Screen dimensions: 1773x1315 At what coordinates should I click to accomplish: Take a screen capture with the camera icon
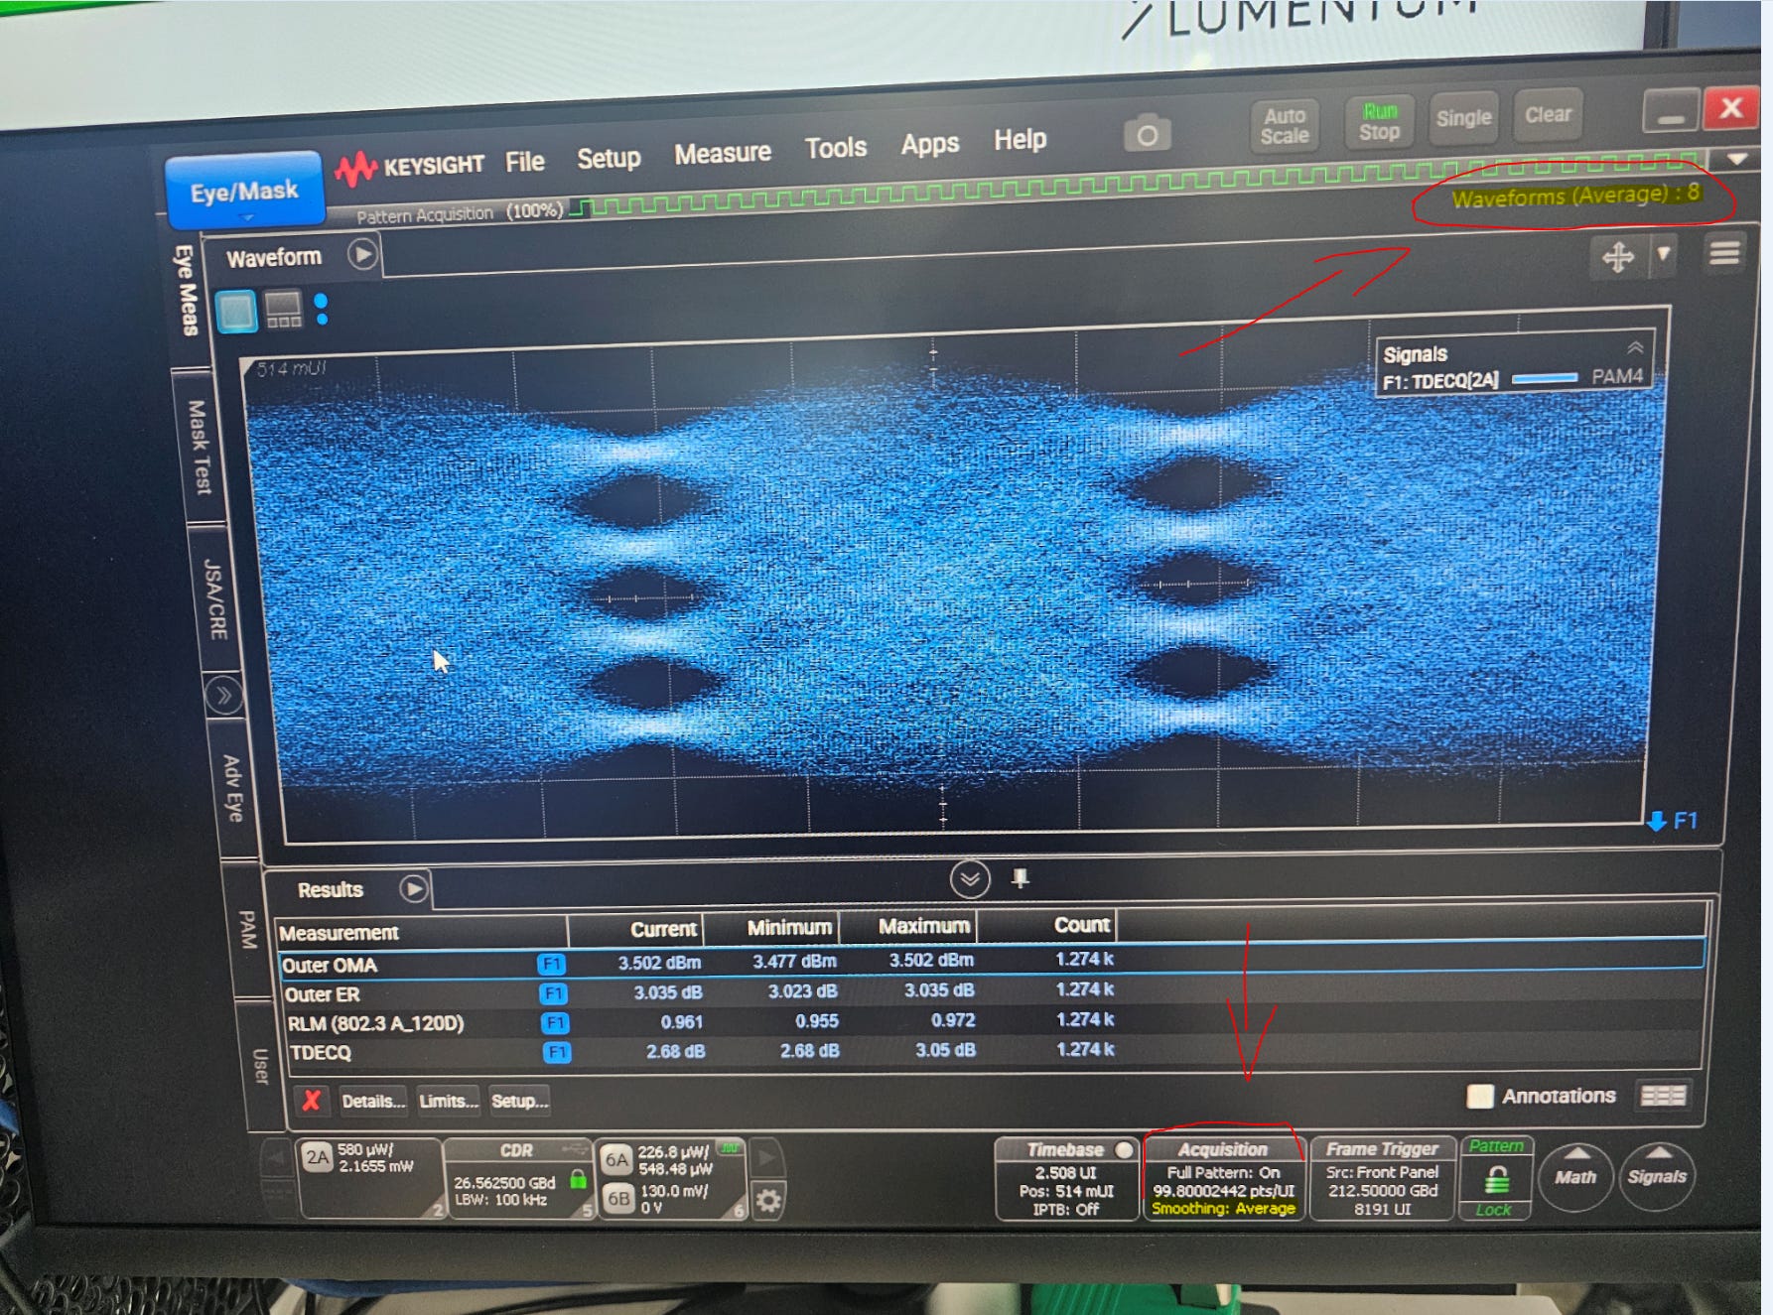click(1147, 134)
